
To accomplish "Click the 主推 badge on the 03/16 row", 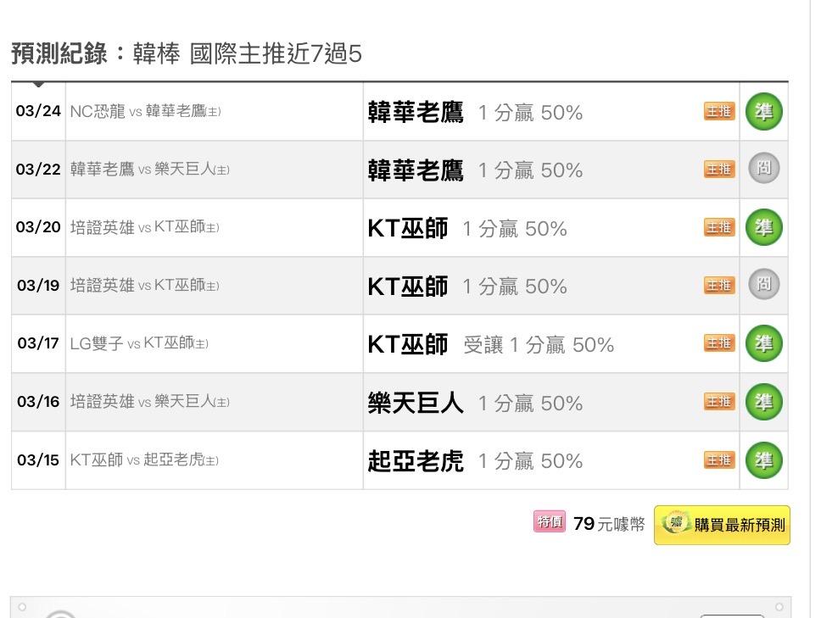I will pos(719,402).
